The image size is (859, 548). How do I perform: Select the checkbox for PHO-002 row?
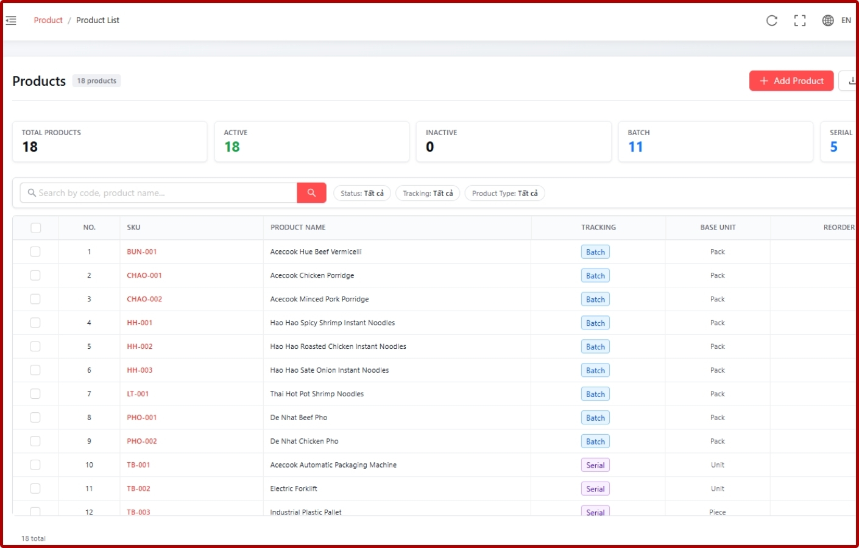[35, 441]
